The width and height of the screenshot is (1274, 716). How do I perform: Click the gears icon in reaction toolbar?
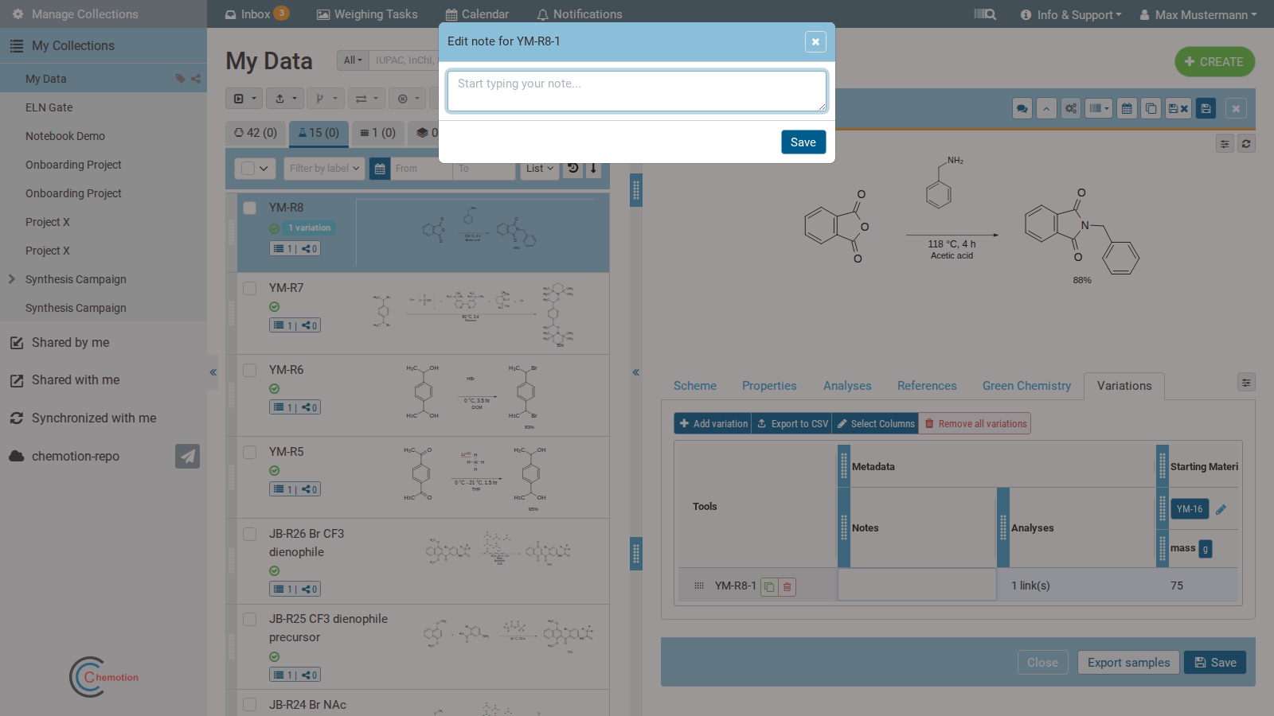(x=1071, y=109)
